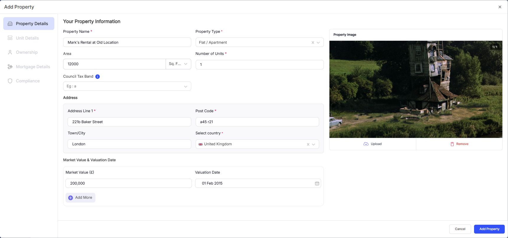Click the Council Tax Band info icon

97,76
